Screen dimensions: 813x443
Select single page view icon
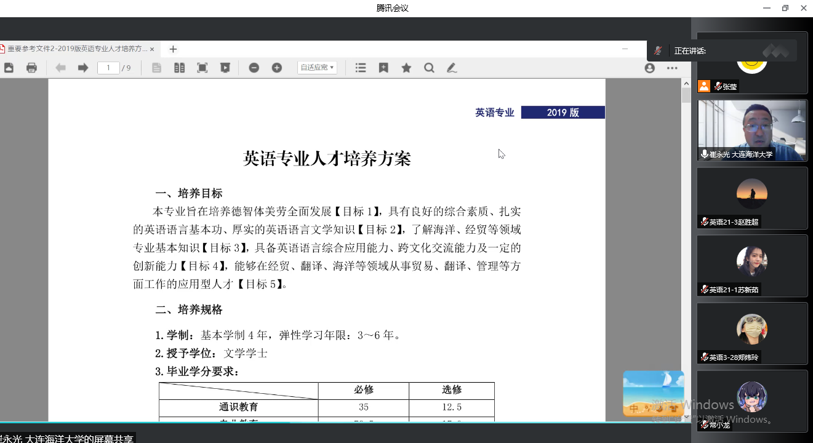pyautogui.click(x=156, y=68)
